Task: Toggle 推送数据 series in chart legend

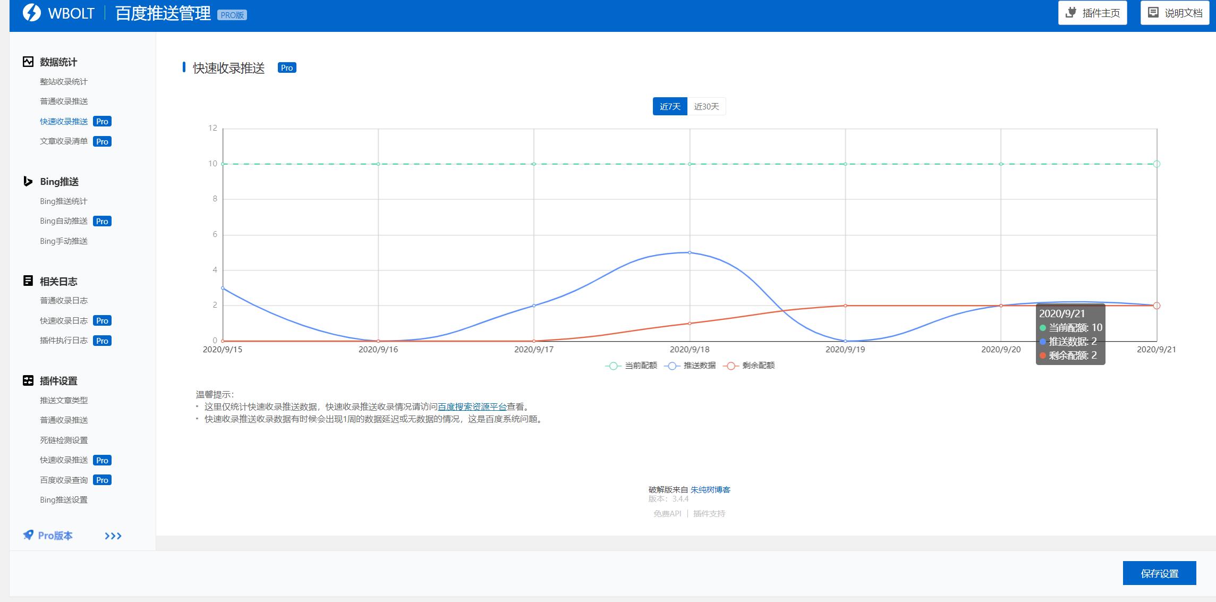Action: coord(690,366)
